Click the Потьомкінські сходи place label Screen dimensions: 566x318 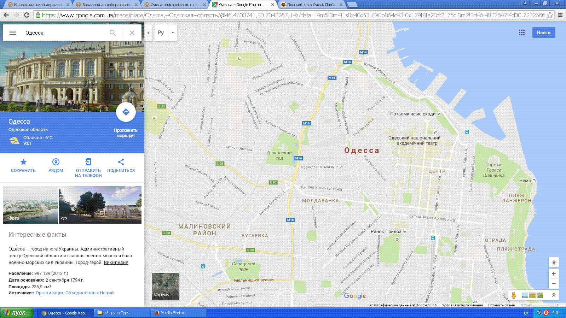point(413,114)
